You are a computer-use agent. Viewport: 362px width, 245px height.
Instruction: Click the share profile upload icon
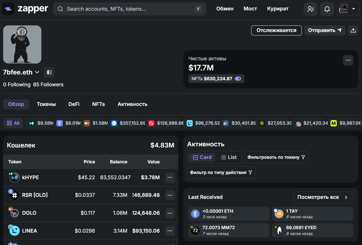click(x=353, y=30)
